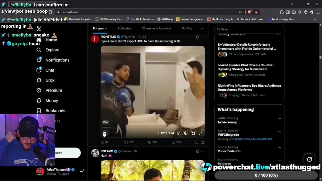Open the browser Extensions puzzle icon

[282, 12]
